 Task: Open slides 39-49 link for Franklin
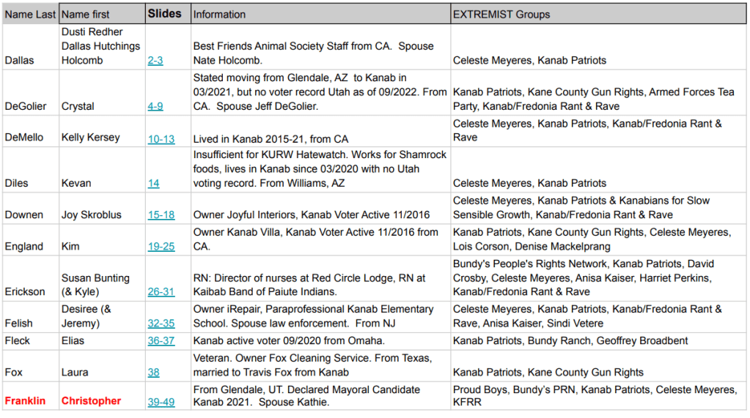[x=161, y=400]
